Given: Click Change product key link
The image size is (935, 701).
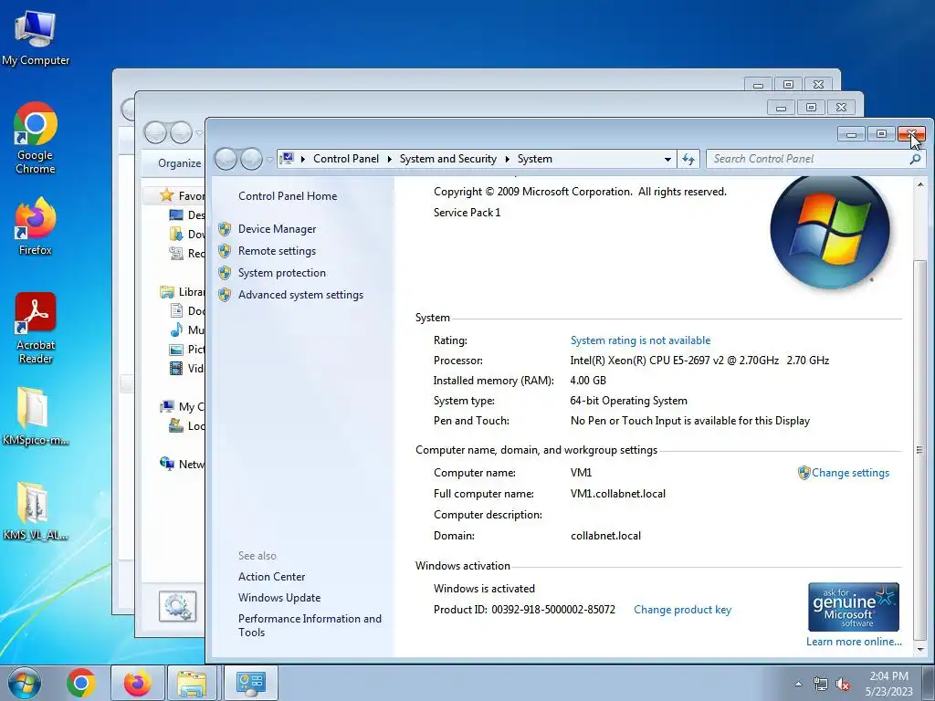Looking at the screenshot, I should pyautogui.click(x=682, y=610).
